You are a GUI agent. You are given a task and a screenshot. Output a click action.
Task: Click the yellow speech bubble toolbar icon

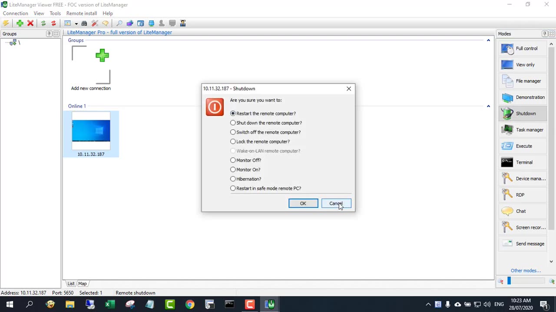pos(105,23)
